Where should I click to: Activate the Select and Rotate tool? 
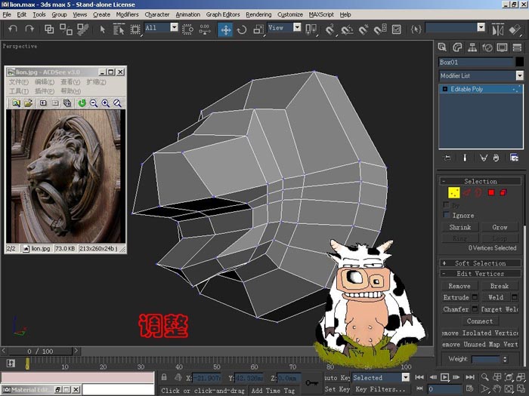pyautogui.click(x=242, y=29)
